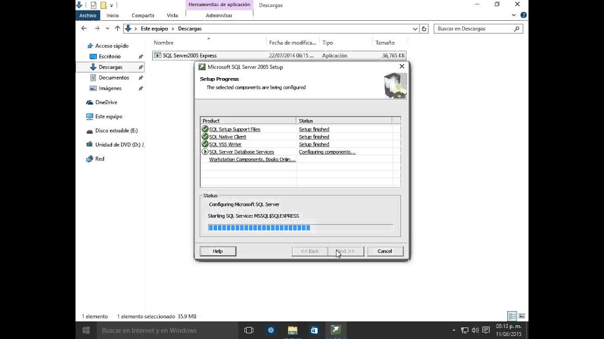Open Documentos in navigation pane
604x339 pixels.
click(114, 78)
